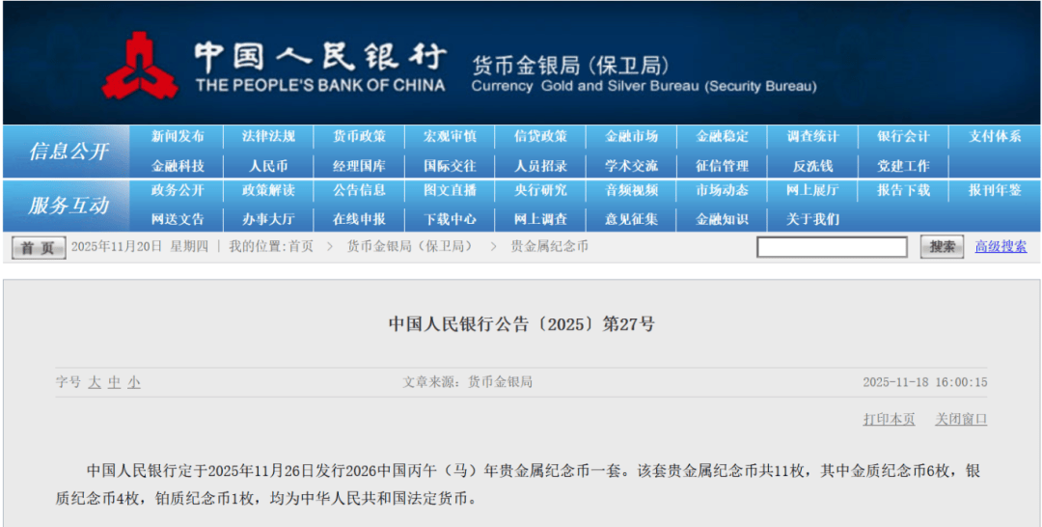Set font size to 小
The width and height of the screenshot is (1042, 527).
coord(134,383)
